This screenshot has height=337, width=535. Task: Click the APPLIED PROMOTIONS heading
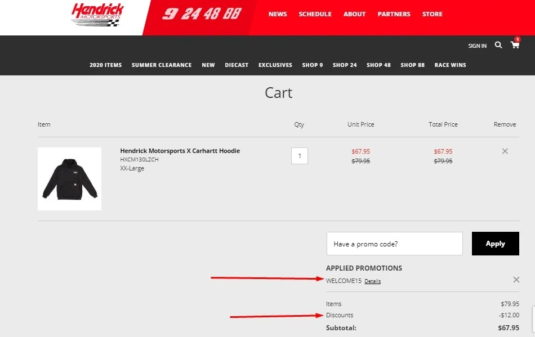[x=364, y=268]
